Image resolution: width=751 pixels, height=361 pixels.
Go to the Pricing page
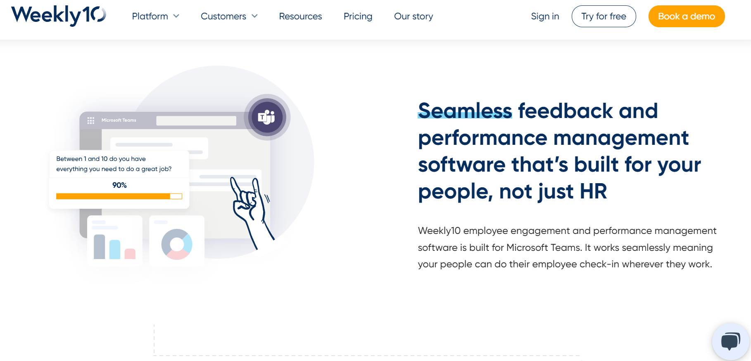pyautogui.click(x=358, y=17)
